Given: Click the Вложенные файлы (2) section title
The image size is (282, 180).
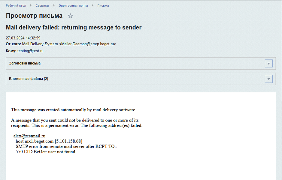Looking at the screenshot, I should 29,79.
